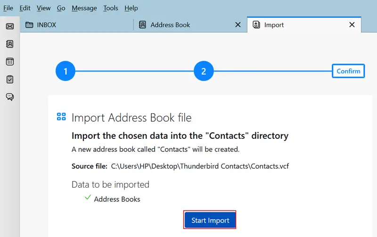Close the Address Book tab
The width and height of the screenshot is (377, 237).
(238, 25)
